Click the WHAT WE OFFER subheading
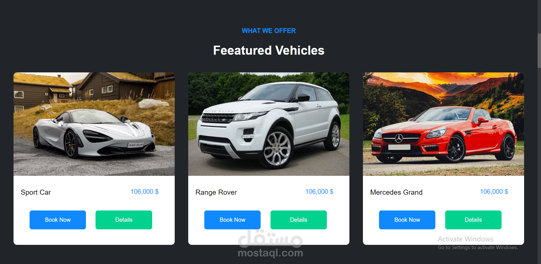 click(269, 31)
